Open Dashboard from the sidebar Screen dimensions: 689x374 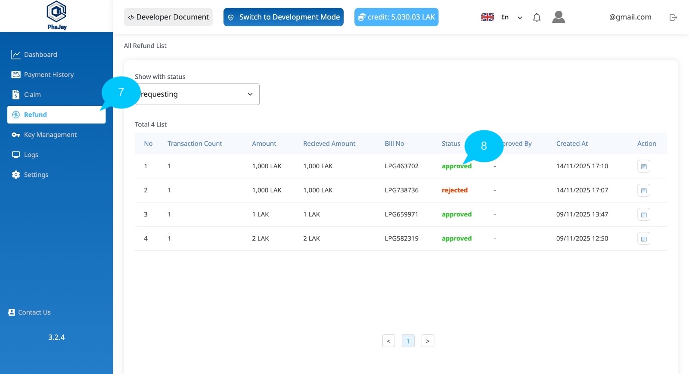[x=40, y=55]
